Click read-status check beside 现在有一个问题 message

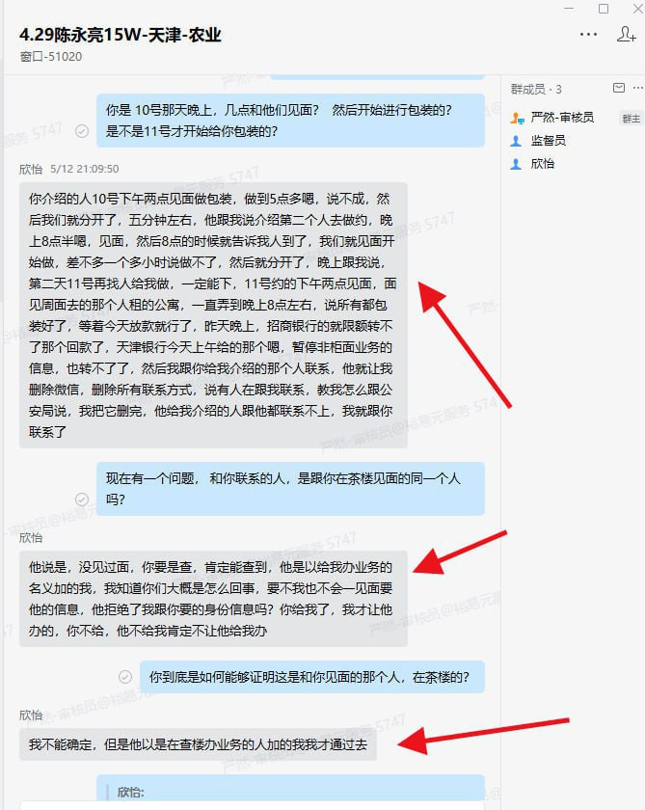coord(82,499)
